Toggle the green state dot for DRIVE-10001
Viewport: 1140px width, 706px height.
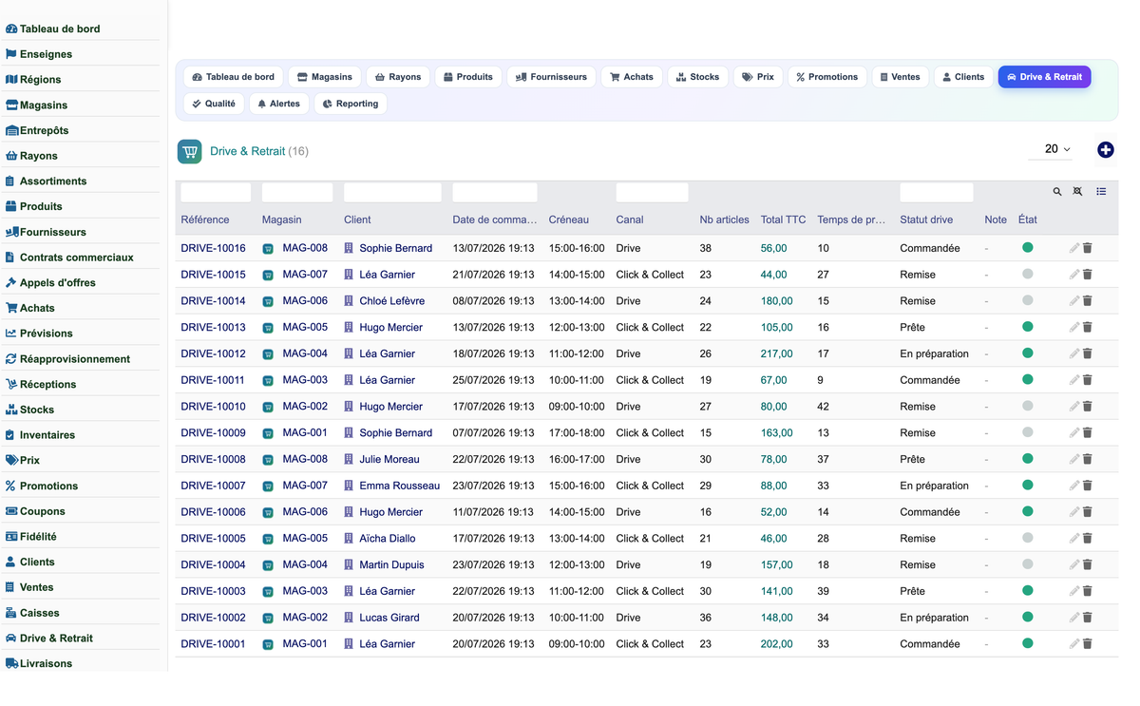click(1027, 643)
